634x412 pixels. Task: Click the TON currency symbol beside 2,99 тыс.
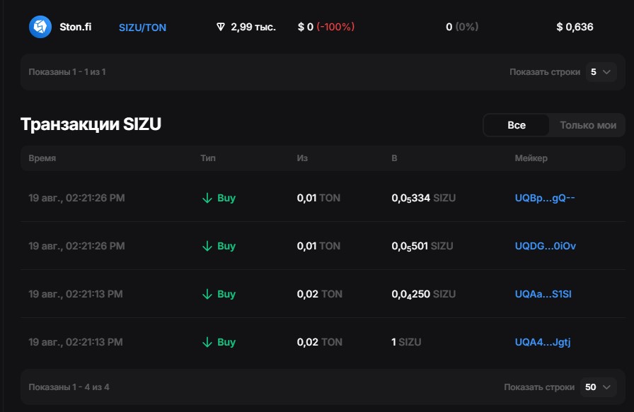tap(221, 27)
